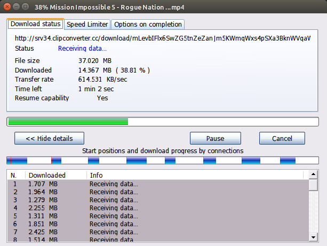Click the blue 'Receiving data...' status text
The height and width of the screenshot is (246, 327).
click(82, 49)
